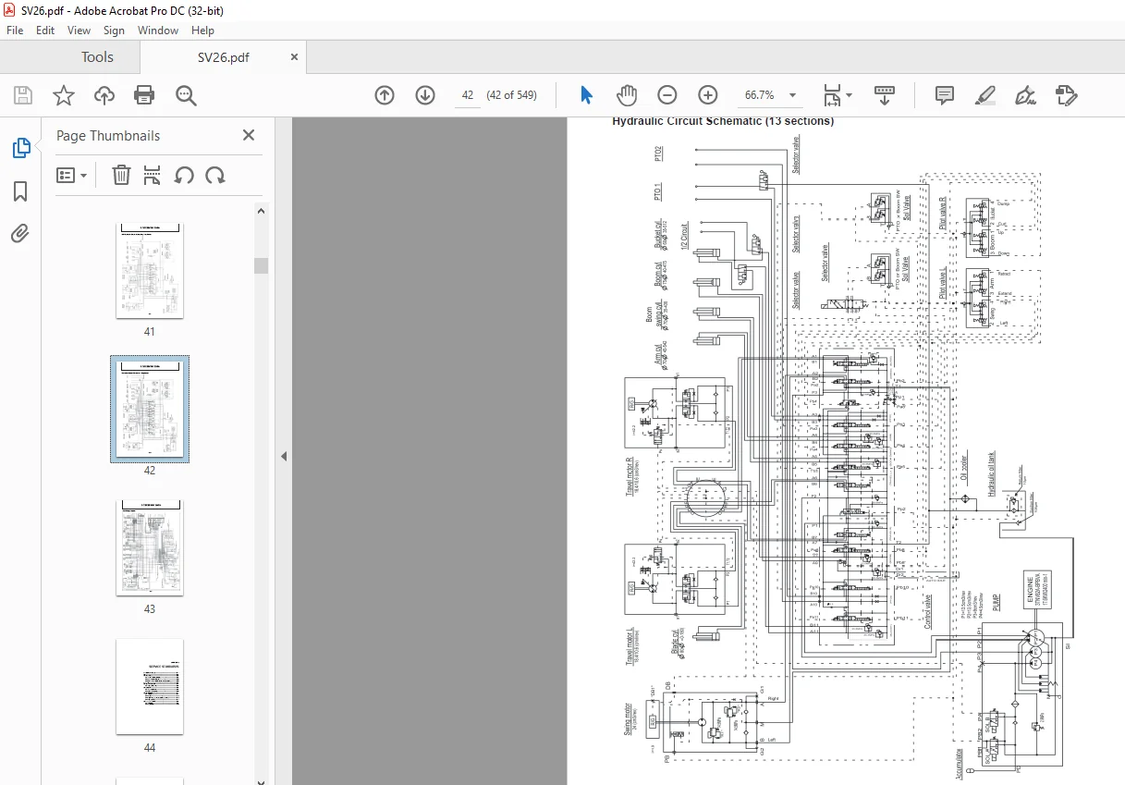Viewport: 1125px width, 785px height.
Task: Close the Page Thumbnails panel
Action: point(248,135)
